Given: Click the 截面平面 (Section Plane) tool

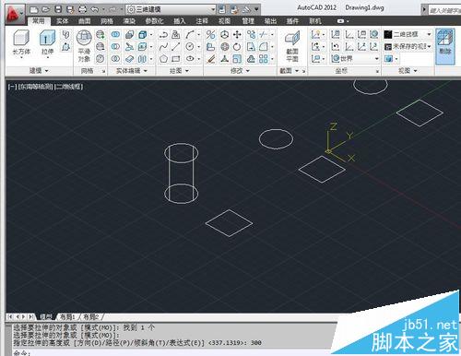Looking at the screenshot, I should 292,46.
